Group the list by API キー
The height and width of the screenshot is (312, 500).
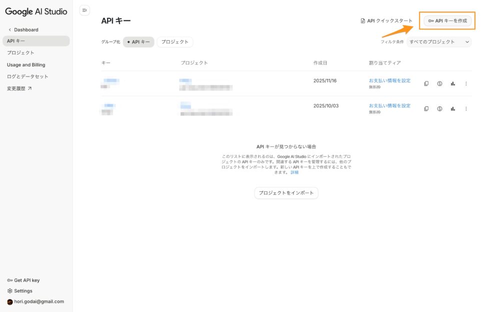[x=138, y=42]
